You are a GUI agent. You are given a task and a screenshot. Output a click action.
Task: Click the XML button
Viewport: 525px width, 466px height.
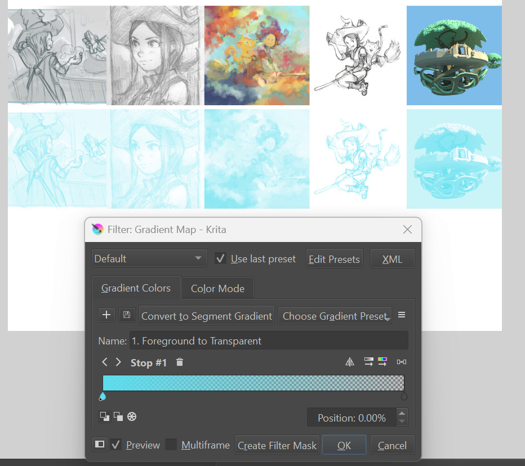392,259
